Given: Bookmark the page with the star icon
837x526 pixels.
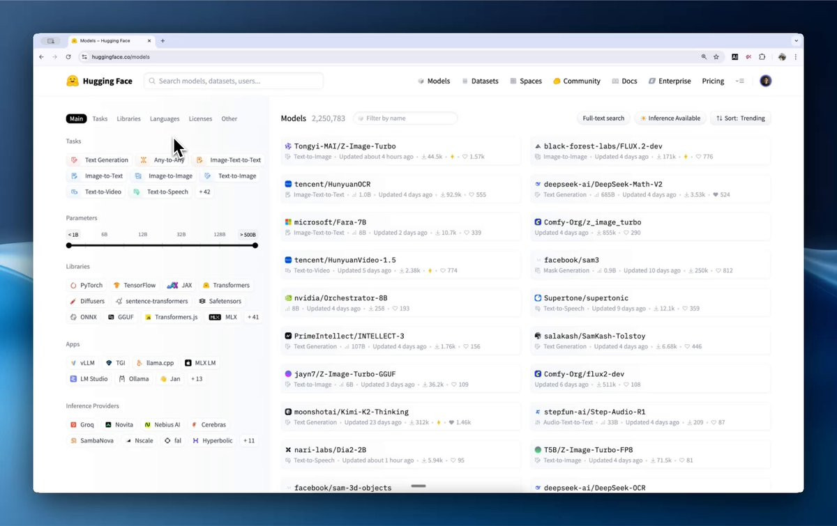Looking at the screenshot, I should click(x=716, y=57).
